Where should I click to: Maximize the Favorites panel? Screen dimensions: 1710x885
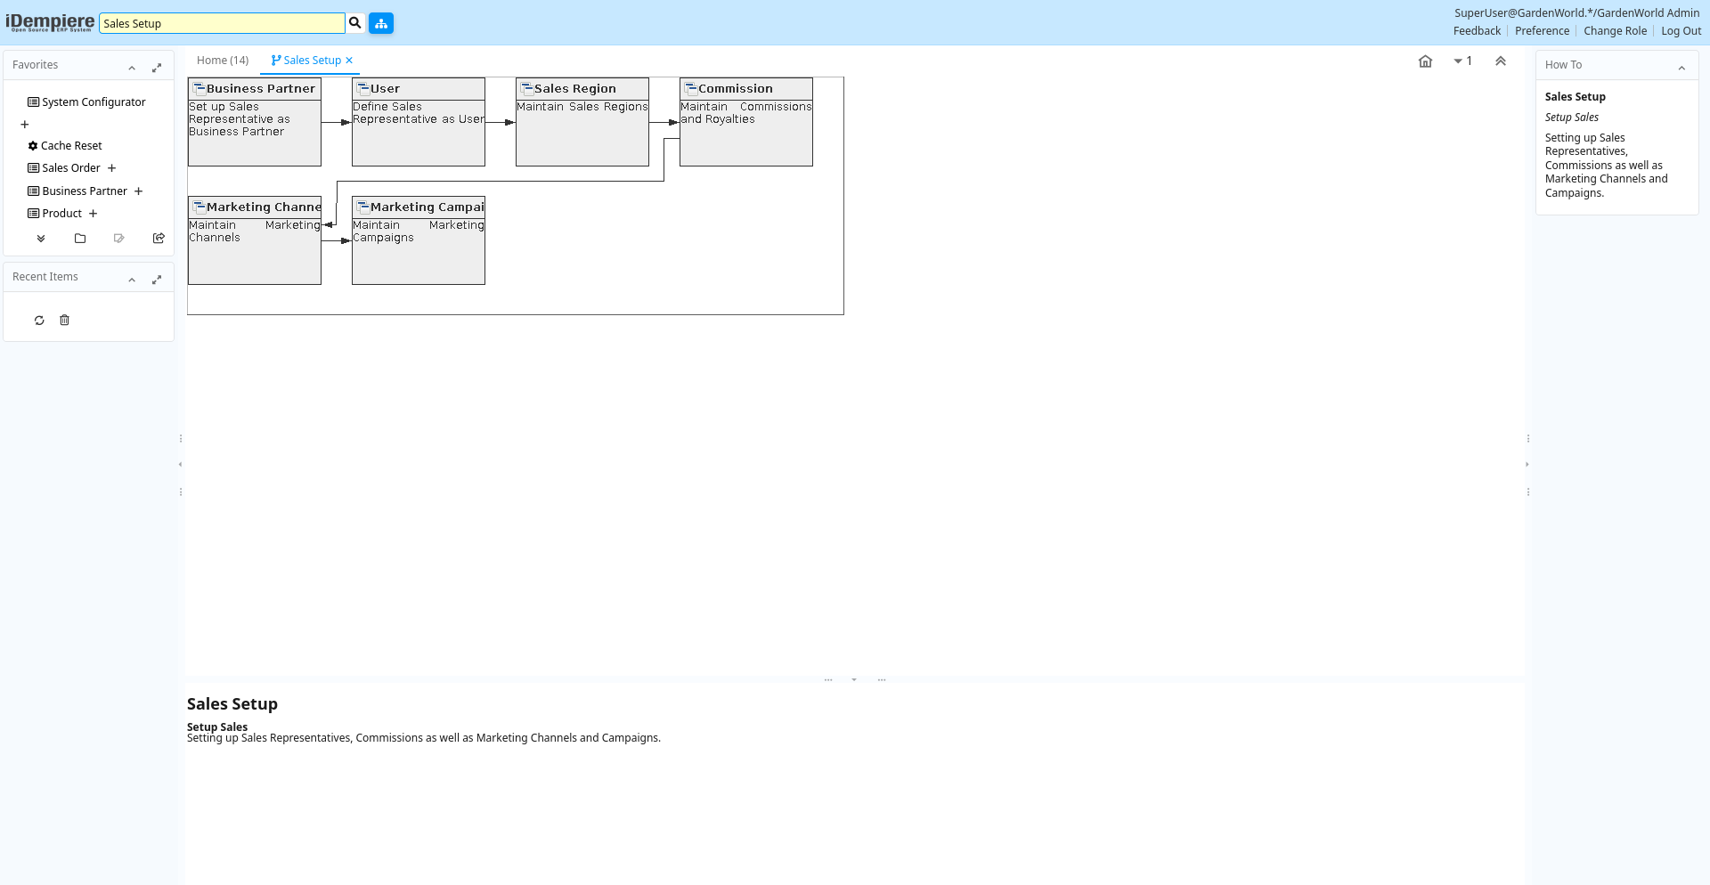click(x=157, y=68)
